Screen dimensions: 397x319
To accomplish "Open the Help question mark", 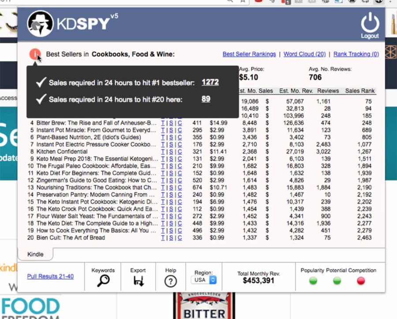I will click(171, 281).
